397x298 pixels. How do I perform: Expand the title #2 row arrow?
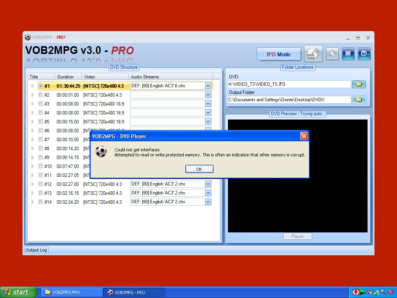33,95
